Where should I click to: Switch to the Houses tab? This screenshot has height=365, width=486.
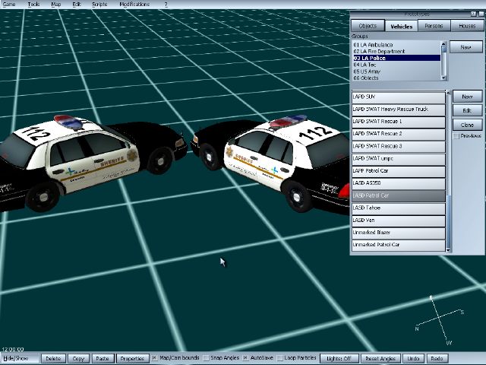click(467, 26)
